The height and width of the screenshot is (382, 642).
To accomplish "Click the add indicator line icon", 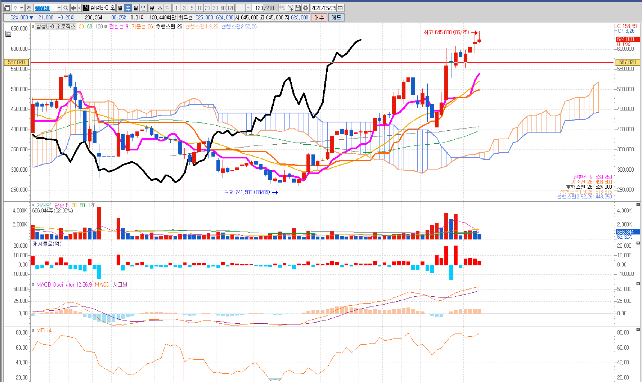I will 290,8.
